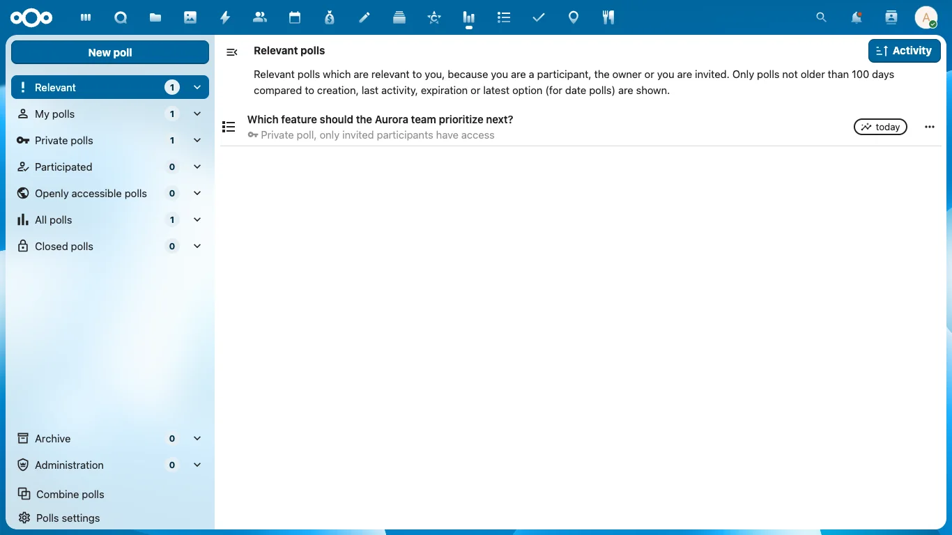Expand the My polls chevron

click(x=197, y=114)
